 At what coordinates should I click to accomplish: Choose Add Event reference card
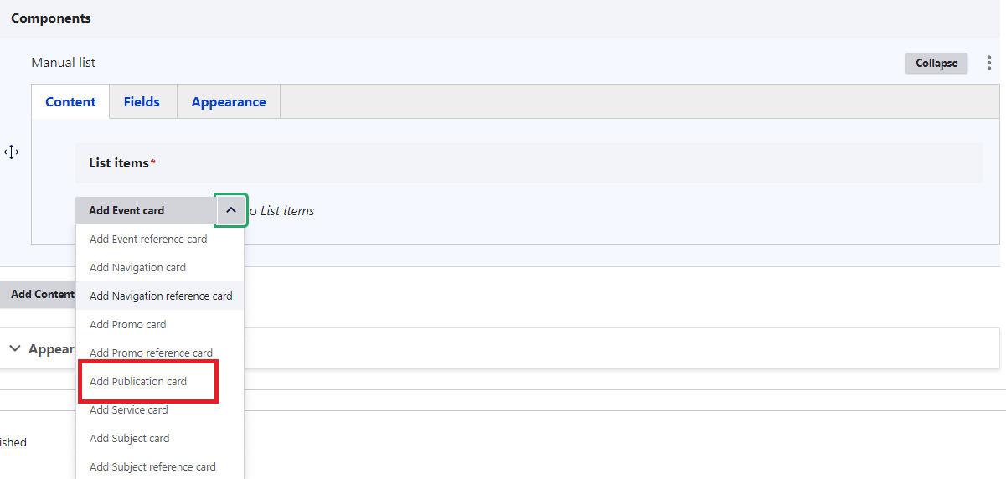[x=148, y=239]
